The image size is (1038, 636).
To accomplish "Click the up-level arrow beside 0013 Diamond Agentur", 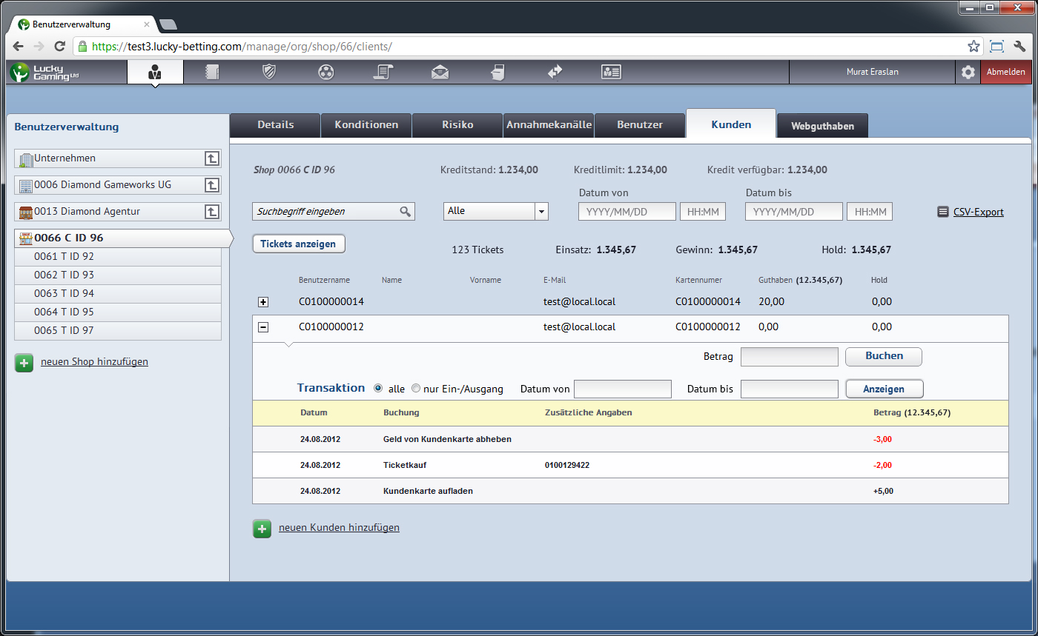I will click(212, 212).
